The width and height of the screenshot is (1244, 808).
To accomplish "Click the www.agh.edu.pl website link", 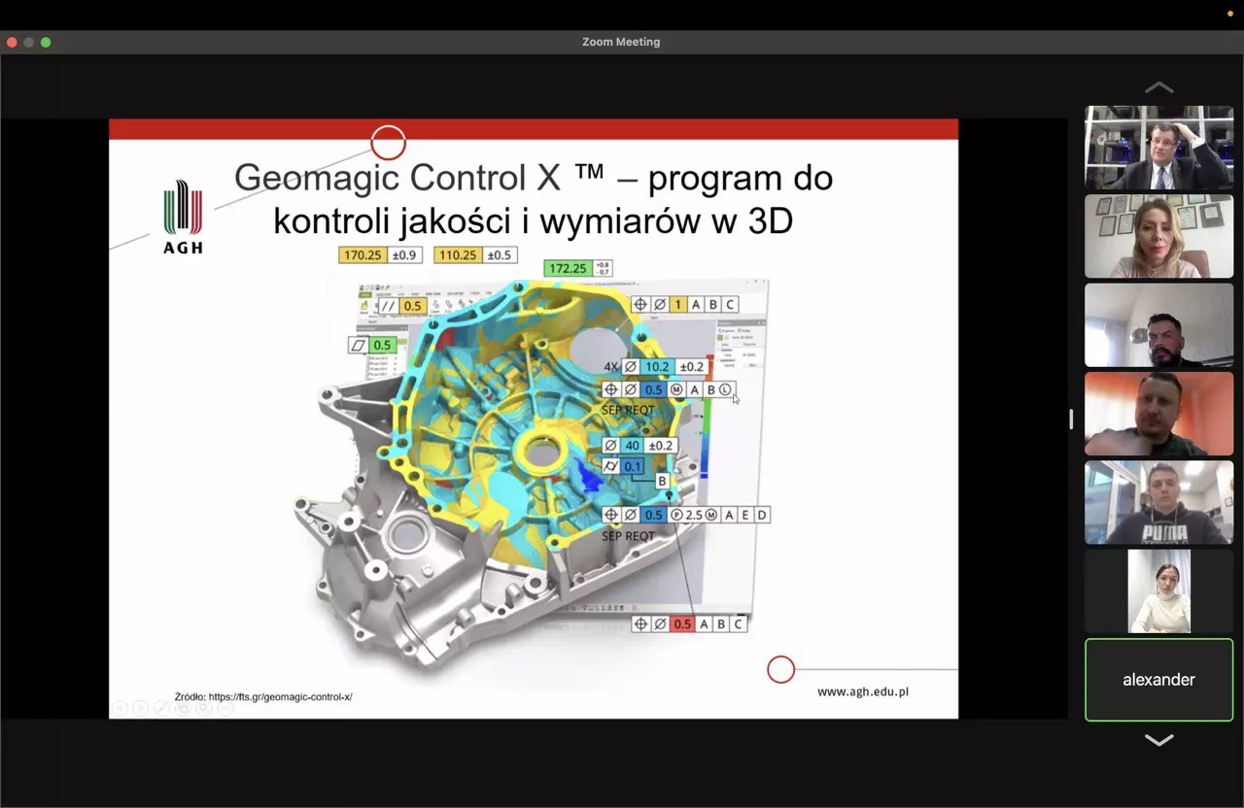I will coord(862,691).
